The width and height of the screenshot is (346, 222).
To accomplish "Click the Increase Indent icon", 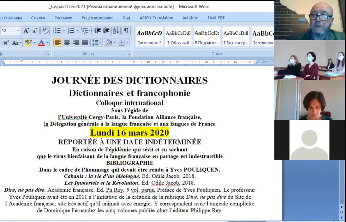I will 106,31.
